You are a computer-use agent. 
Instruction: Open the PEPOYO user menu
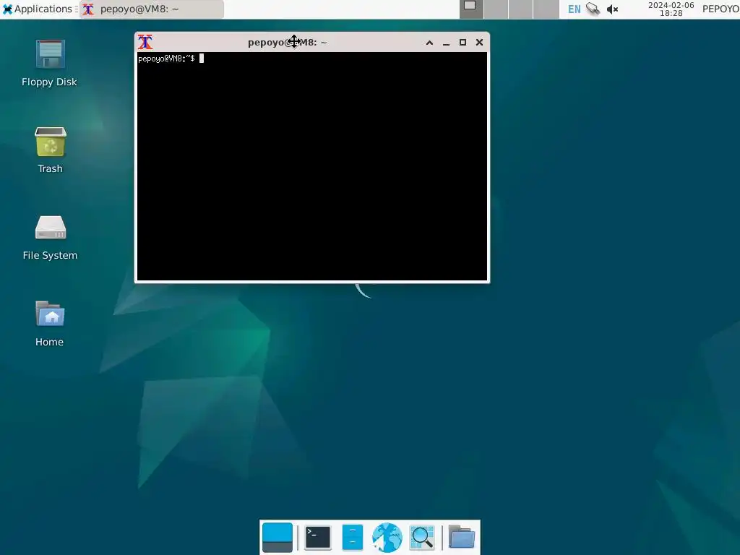pos(720,9)
